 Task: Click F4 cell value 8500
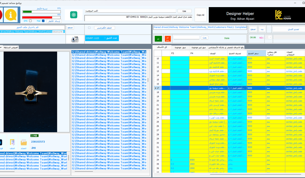point(199,160)
